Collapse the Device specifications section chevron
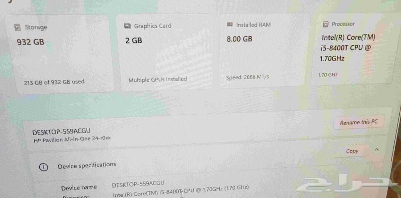401x198 pixels. tap(376, 149)
